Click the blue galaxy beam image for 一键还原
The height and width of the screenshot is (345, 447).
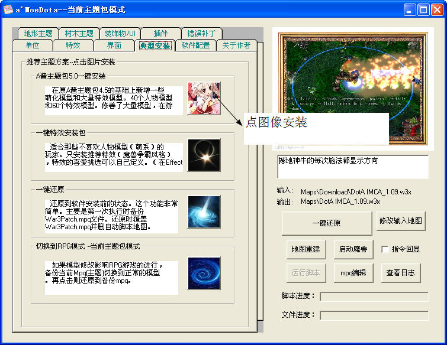[x=204, y=212]
